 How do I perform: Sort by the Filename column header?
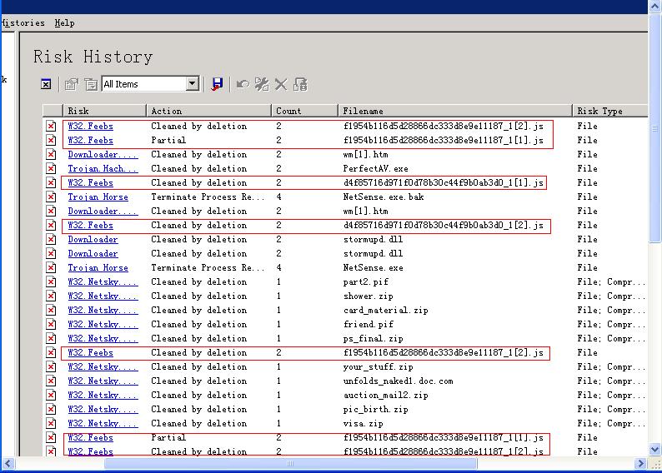[454, 111]
